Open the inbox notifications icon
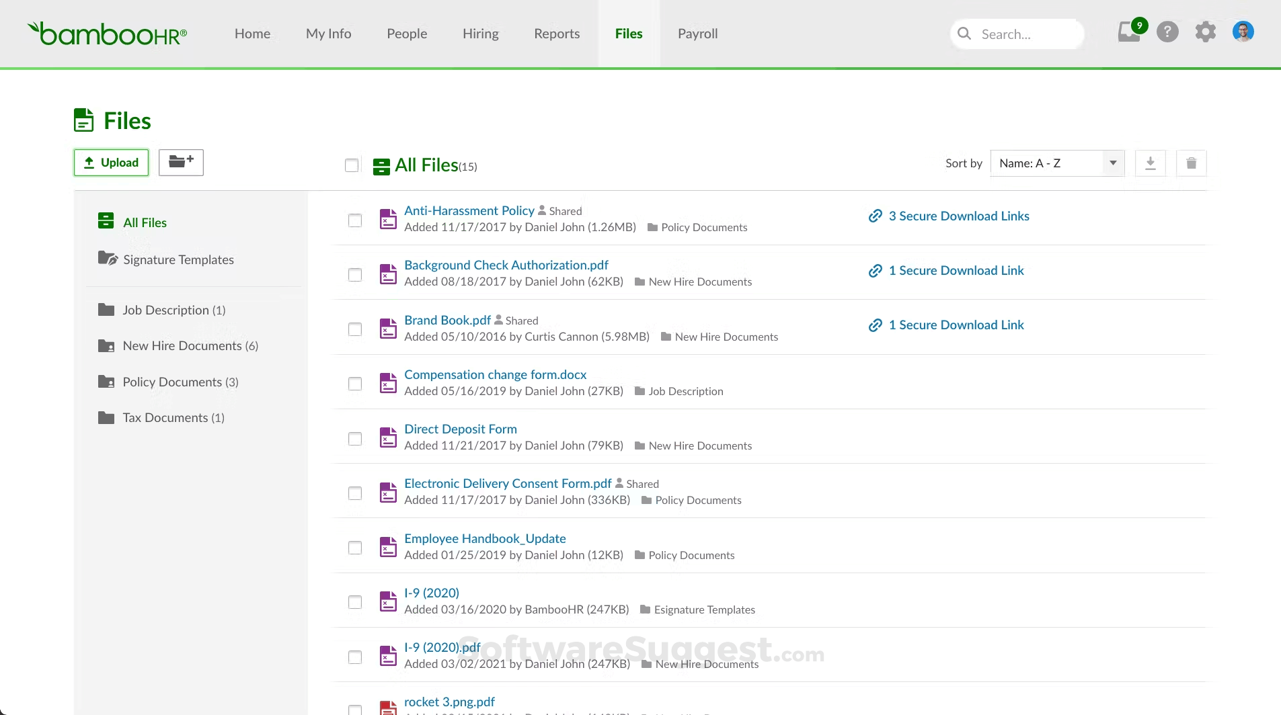The image size is (1281, 715). point(1128,32)
